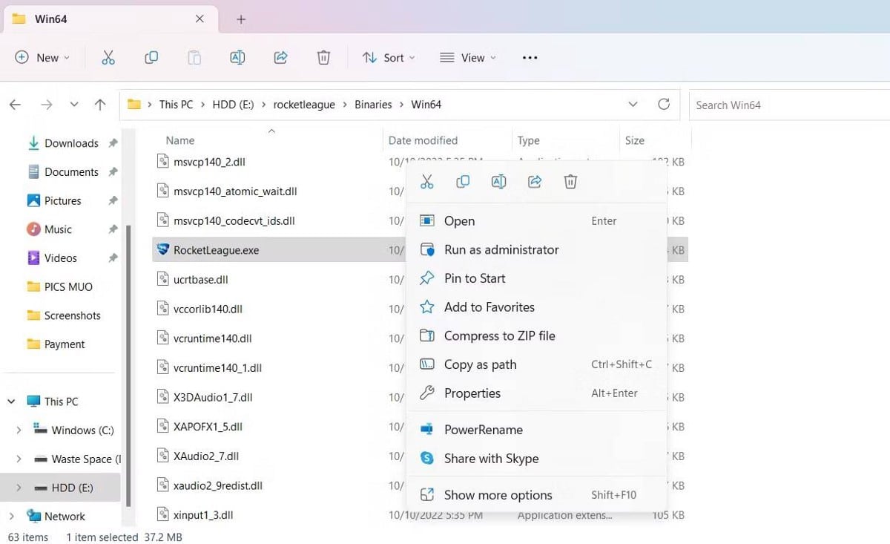Click the Delete trash icon in the context menu
The width and height of the screenshot is (890, 544).
coord(570,182)
